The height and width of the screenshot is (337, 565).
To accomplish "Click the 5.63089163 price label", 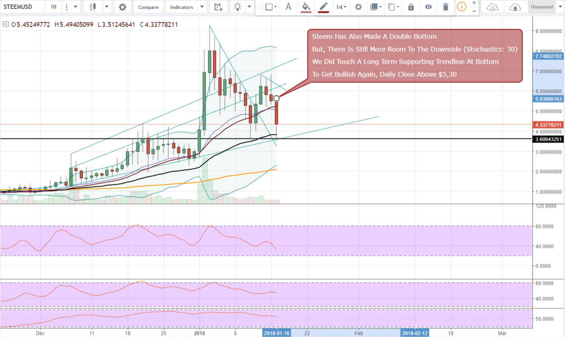I will point(548,99).
